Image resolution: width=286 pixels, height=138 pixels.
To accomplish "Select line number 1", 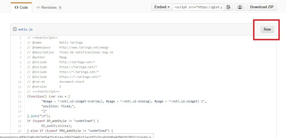I will (x=20, y=38).
